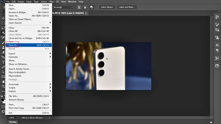
Task: Select the Clone Stamp tool
Action: 3,48
